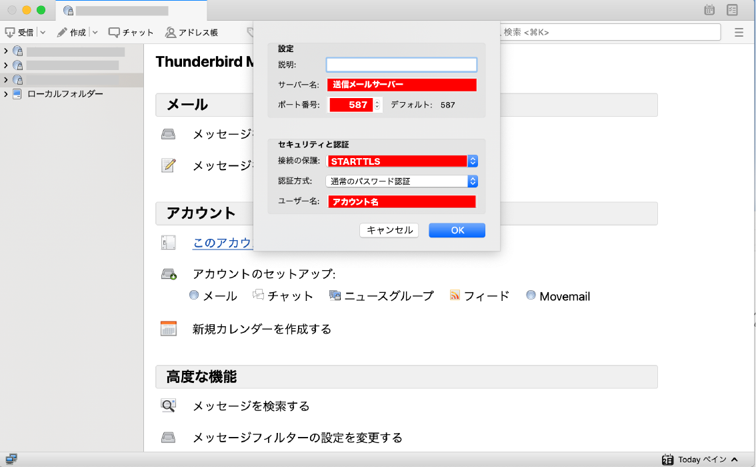Click the ニュースグループ account setup option

(x=381, y=296)
